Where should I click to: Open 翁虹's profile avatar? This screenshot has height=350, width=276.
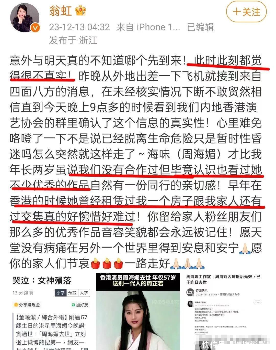pos(25,18)
